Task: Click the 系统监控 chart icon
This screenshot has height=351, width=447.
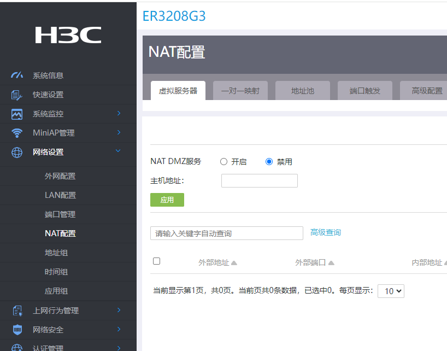Action: [17, 114]
